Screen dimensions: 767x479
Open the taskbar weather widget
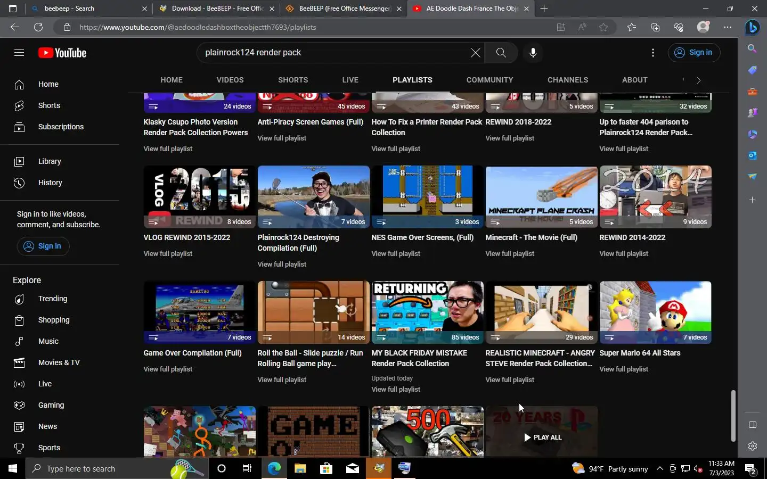point(610,469)
